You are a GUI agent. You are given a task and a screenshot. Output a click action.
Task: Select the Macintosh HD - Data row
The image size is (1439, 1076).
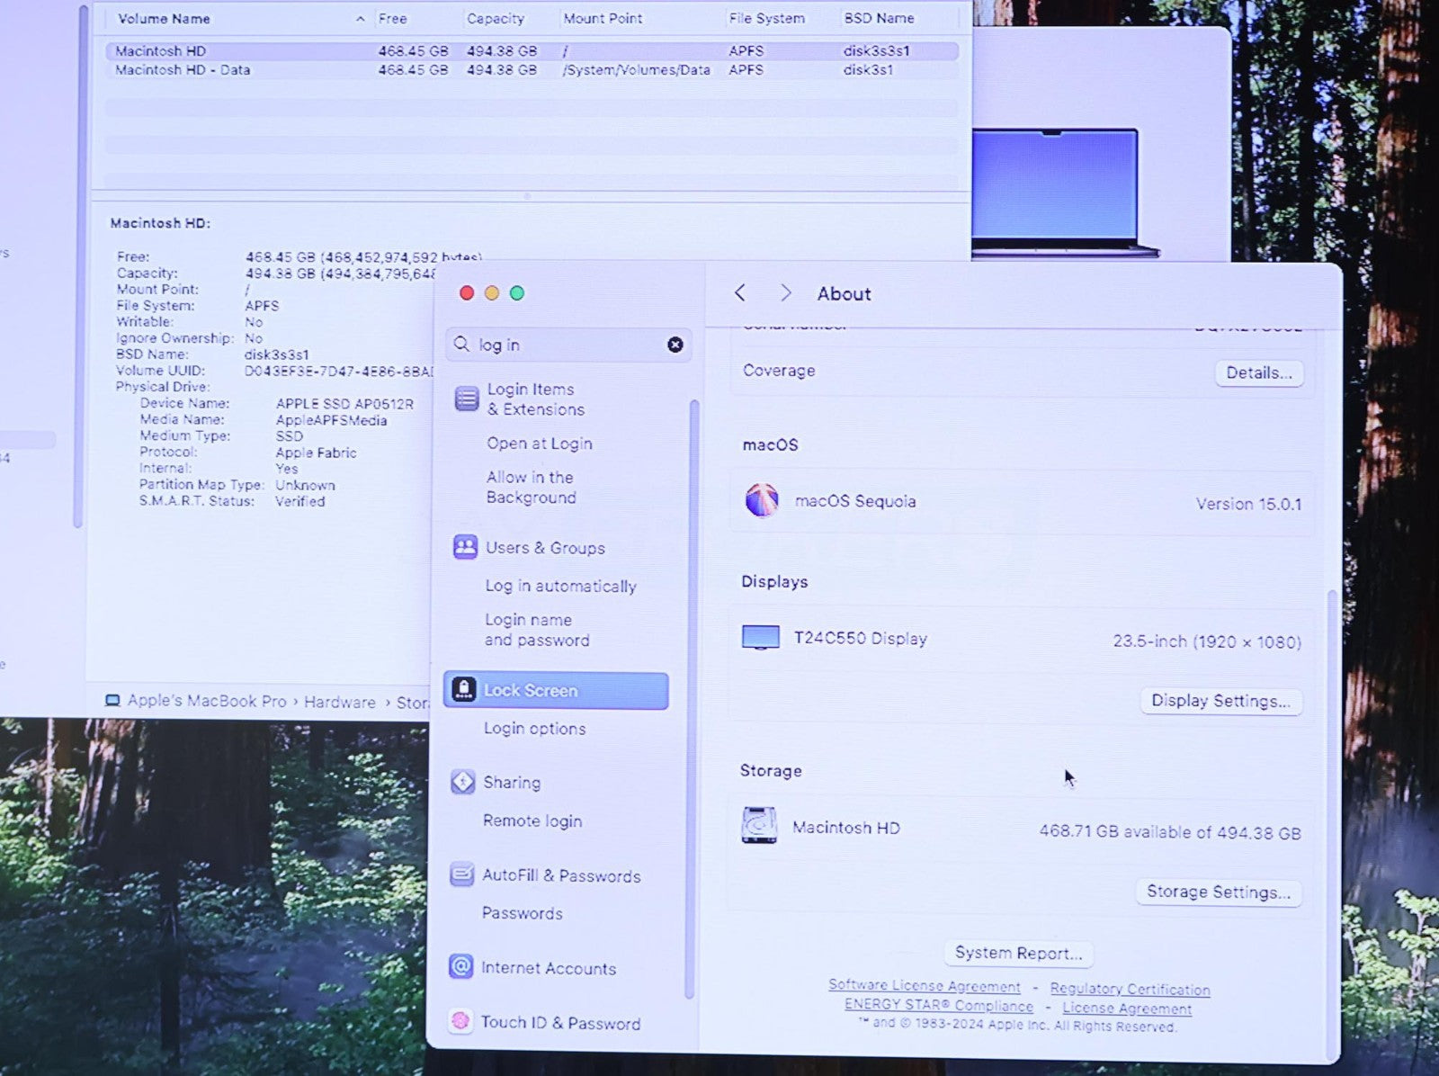click(532, 69)
